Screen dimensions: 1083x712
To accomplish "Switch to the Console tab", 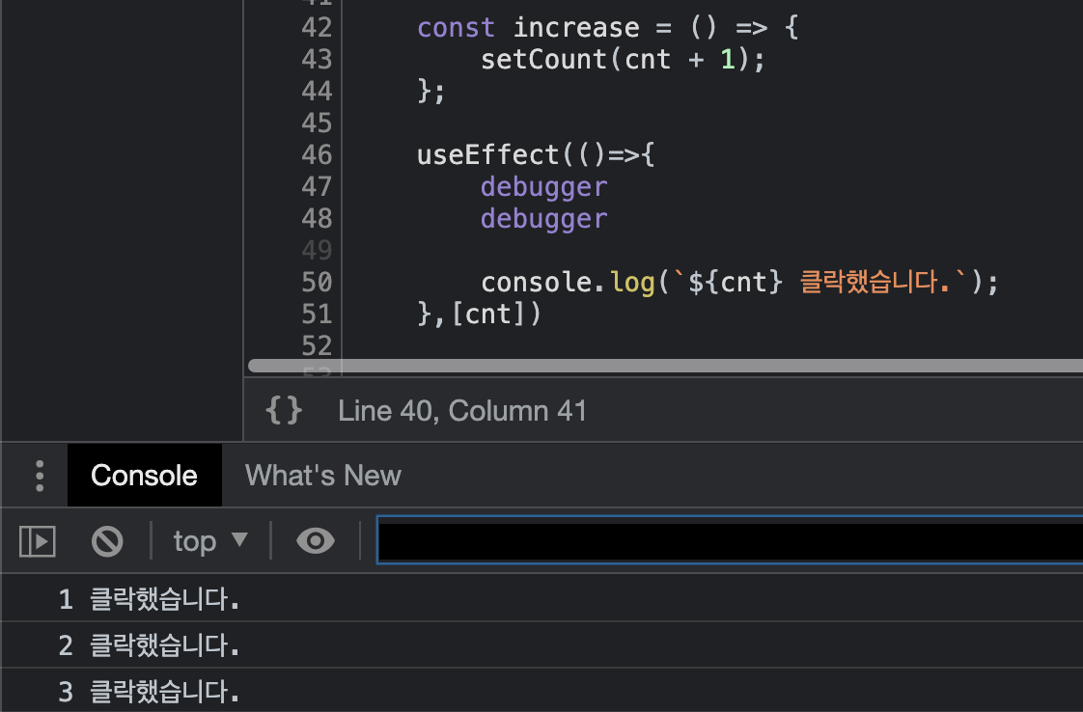I will coord(144,474).
